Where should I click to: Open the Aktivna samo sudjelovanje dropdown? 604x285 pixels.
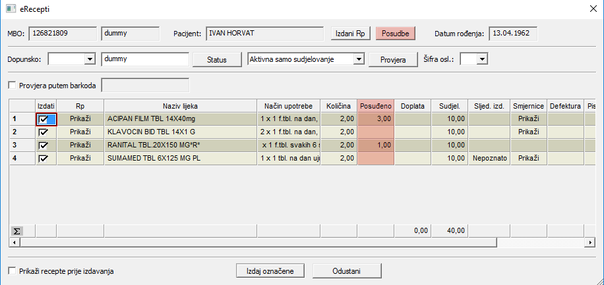tap(359, 59)
